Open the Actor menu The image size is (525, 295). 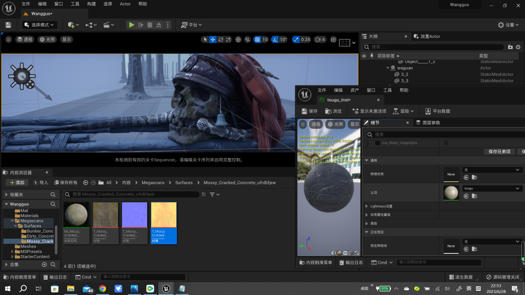(x=125, y=4)
